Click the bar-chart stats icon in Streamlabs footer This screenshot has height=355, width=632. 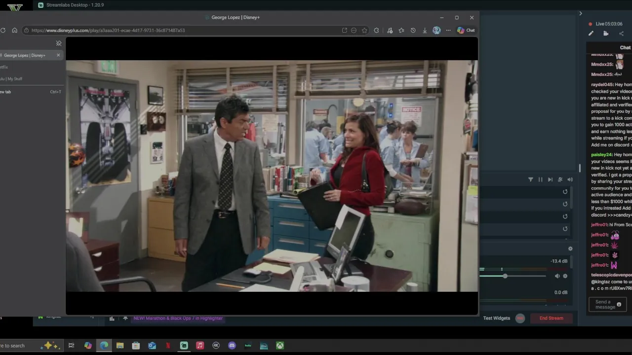tap(112, 319)
